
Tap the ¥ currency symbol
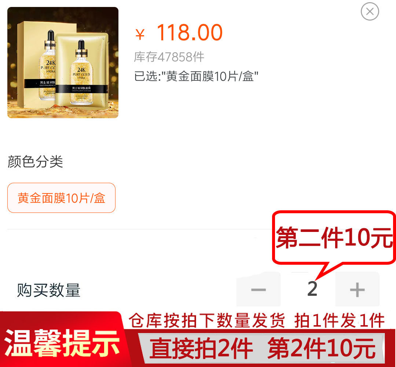[140, 34]
